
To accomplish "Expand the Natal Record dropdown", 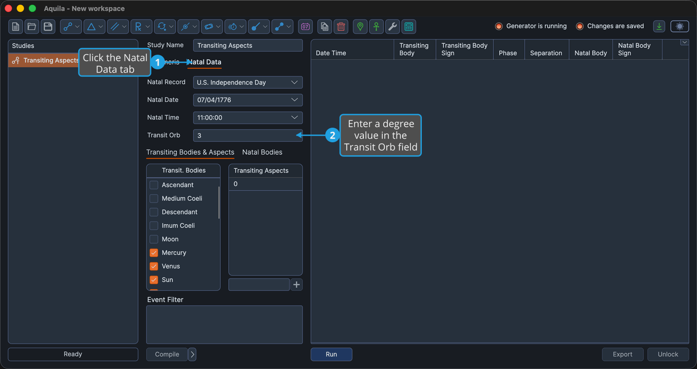I will coord(248,82).
